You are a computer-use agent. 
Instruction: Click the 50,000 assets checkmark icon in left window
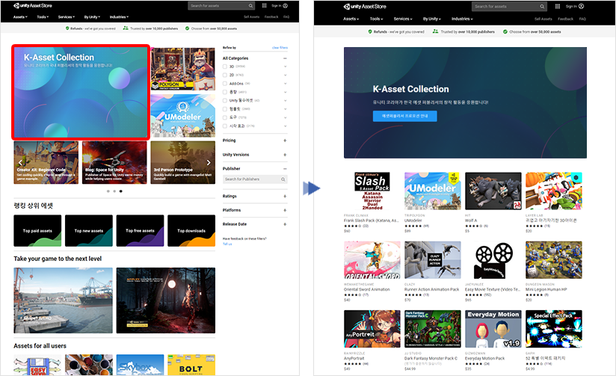pos(188,28)
